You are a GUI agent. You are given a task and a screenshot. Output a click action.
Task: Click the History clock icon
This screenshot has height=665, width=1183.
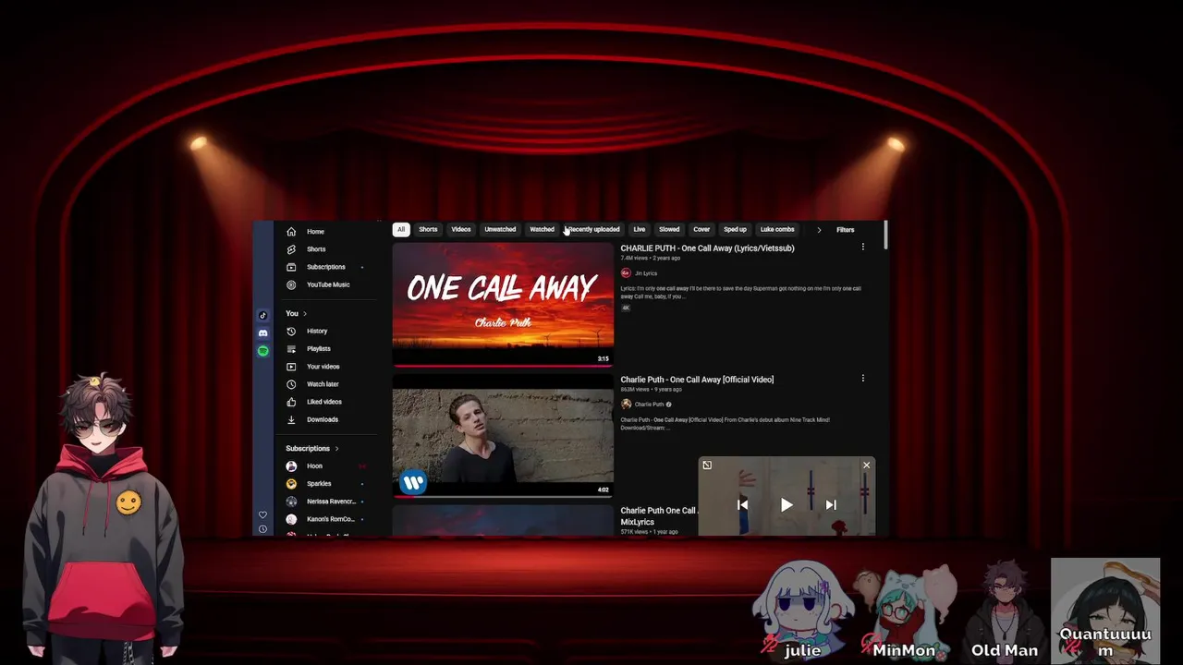[291, 331]
